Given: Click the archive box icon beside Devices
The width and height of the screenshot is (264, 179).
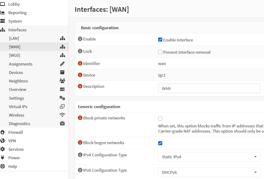Looking at the screenshot, I should pos(62,72).
